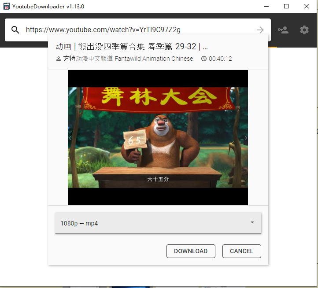Click the video thumbnail preview
This screenshot has width=318, height=288.
point(158,137)
